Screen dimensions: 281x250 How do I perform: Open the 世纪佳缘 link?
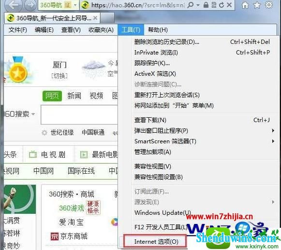62,132
